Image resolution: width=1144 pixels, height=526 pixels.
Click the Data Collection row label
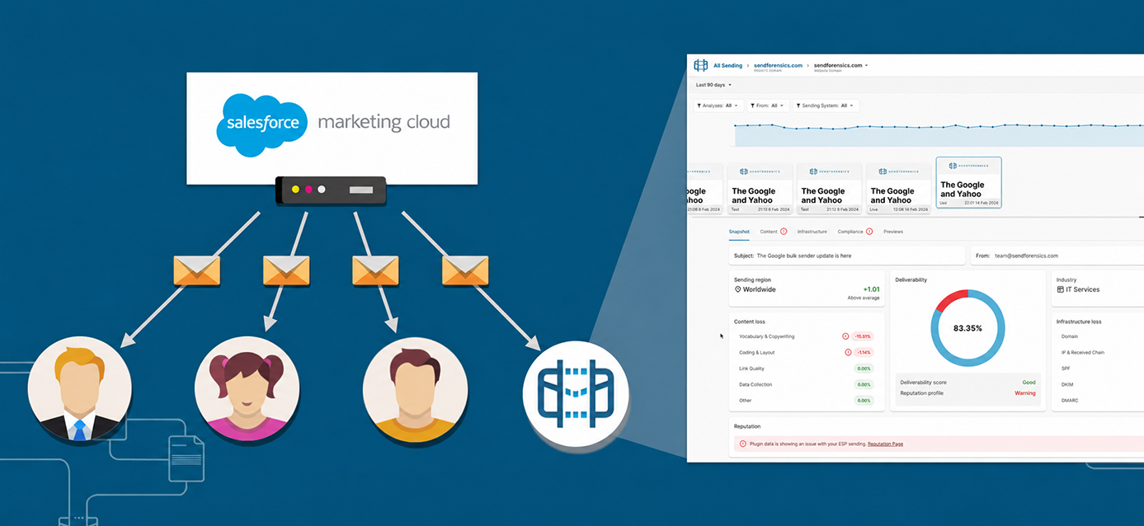coord(756,385)
